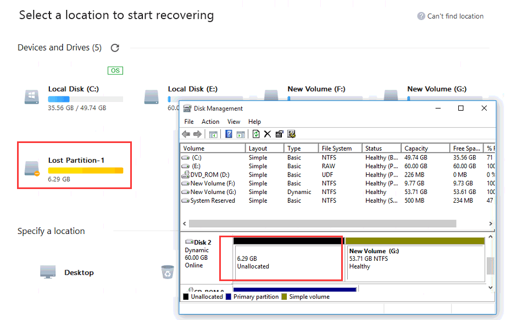Click the green Refresh toolbar icon
This screenshot has height=320, width=506.
(256, 134)
